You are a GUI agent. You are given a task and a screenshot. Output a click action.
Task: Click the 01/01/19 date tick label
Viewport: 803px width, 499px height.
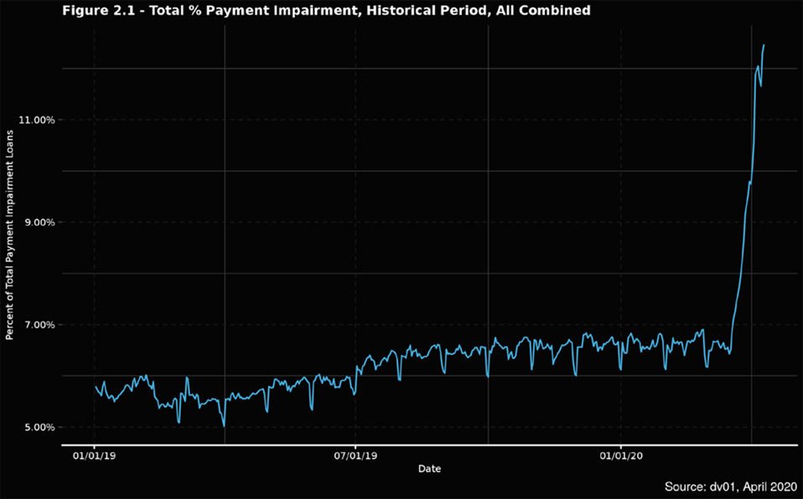tap(94, 456)
